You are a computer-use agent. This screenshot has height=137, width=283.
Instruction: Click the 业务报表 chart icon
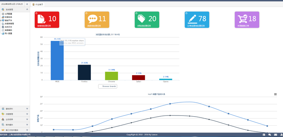tap(3, 119)
